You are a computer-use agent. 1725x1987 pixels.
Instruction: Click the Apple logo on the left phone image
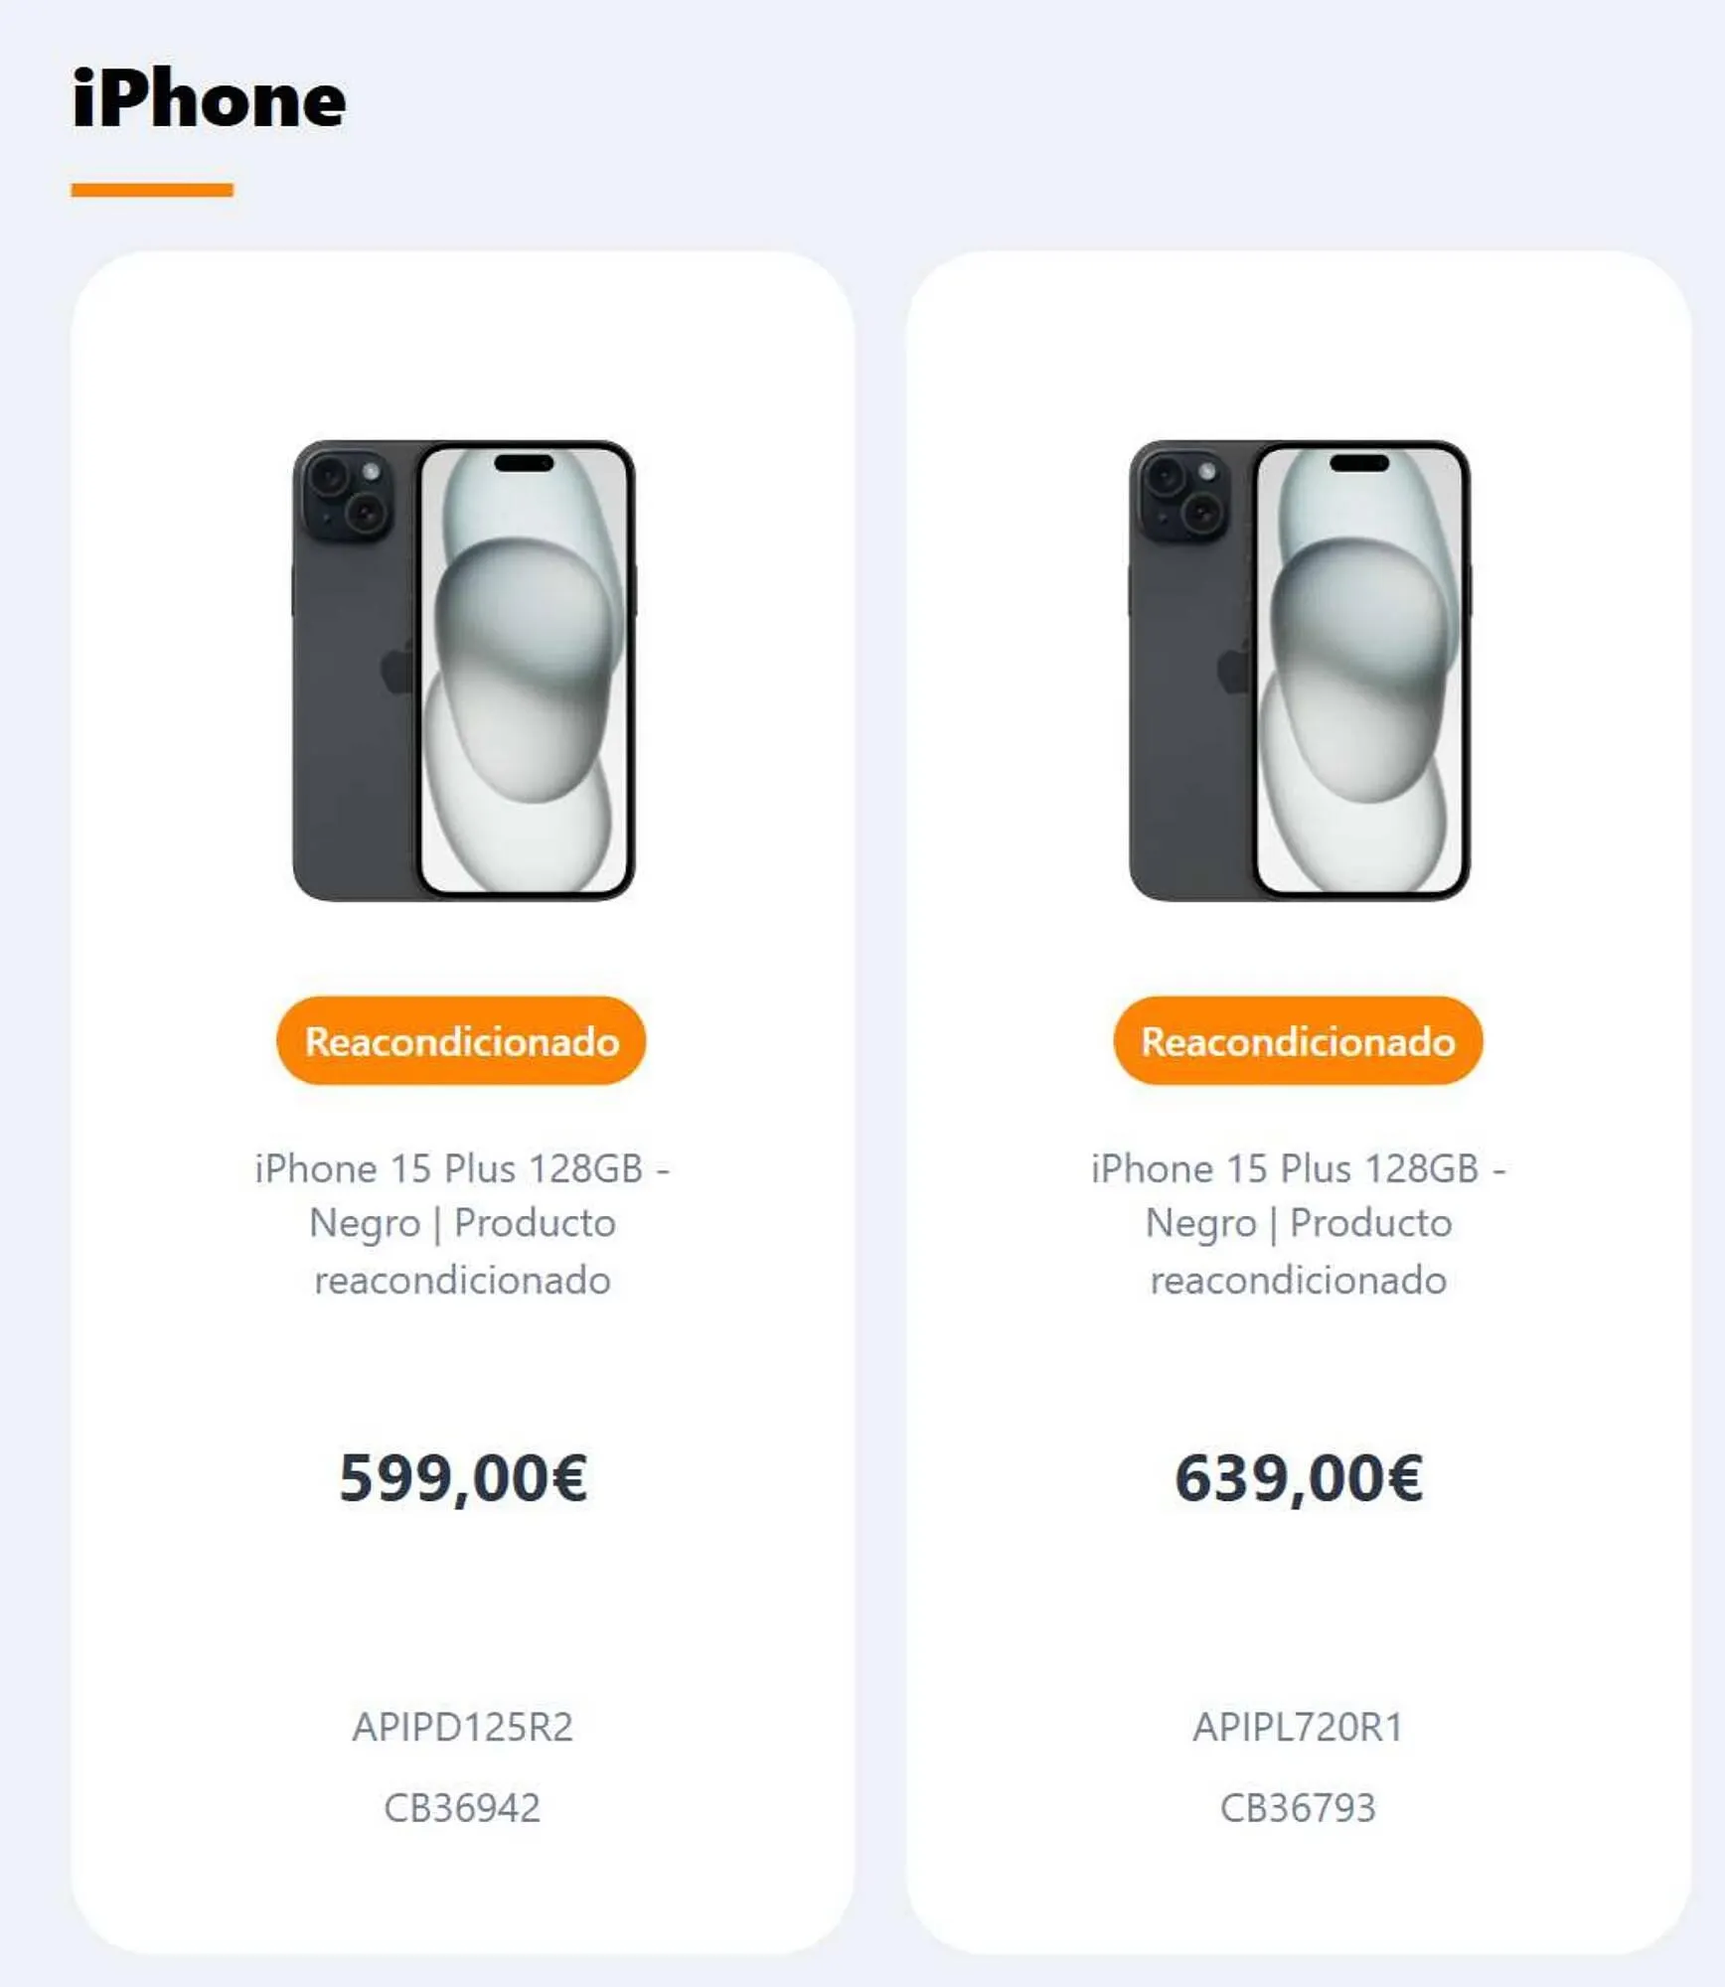point(397,669)
